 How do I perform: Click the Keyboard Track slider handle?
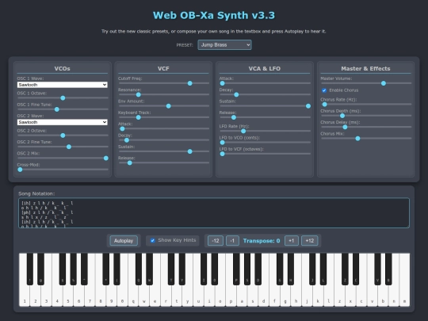click(x=139, y=117)
